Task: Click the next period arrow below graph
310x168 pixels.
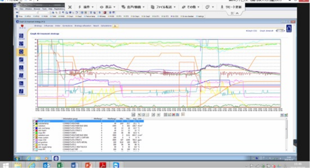Action: click(x=159, y=115)
